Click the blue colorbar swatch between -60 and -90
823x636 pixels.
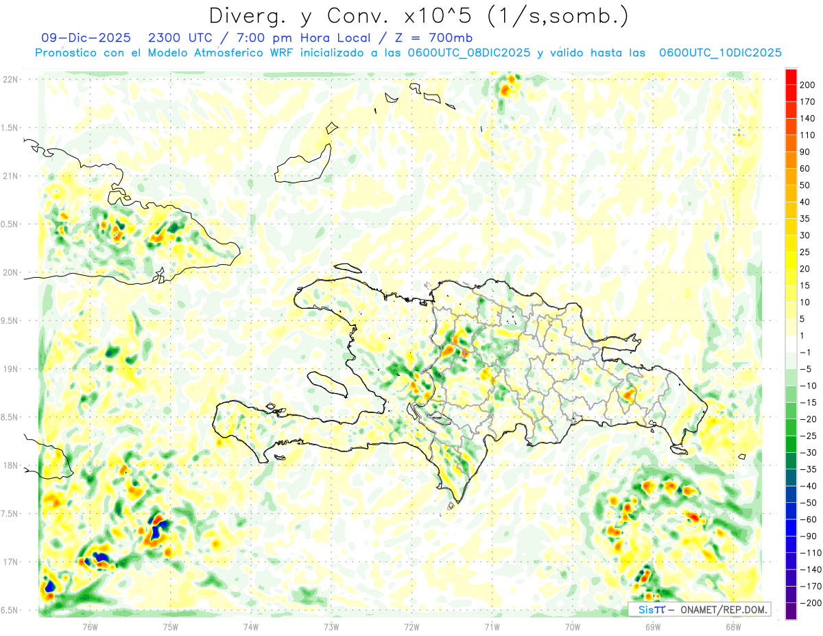point(791,528)
